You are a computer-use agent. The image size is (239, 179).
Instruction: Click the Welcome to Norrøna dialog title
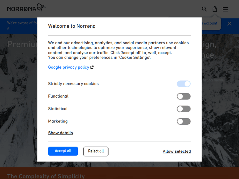(72, 26)
